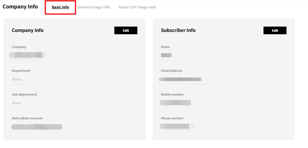Open the Azure CSP Usage Info tab

coord(137,7)
